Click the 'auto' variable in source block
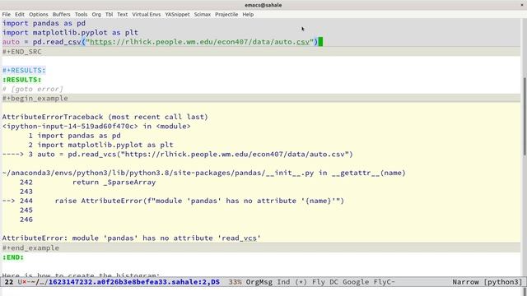 pyautogui.click(x=11, y=42)
